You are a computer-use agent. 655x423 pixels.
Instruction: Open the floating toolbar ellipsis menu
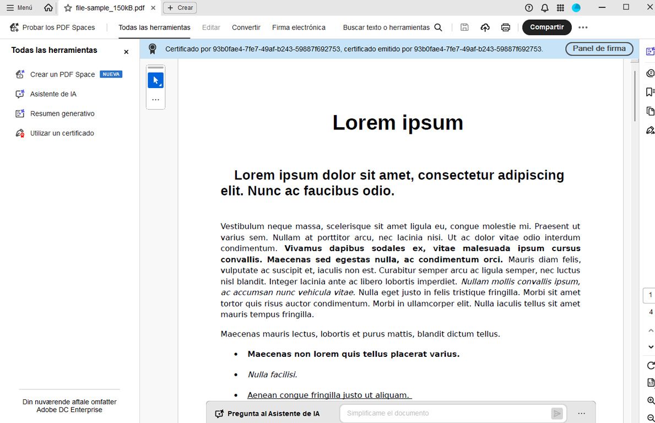(156, 100)
